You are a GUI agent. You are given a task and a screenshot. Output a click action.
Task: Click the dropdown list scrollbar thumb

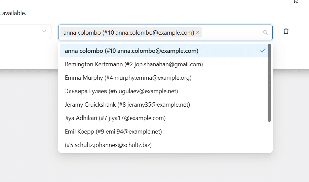(x=269, y=82)
